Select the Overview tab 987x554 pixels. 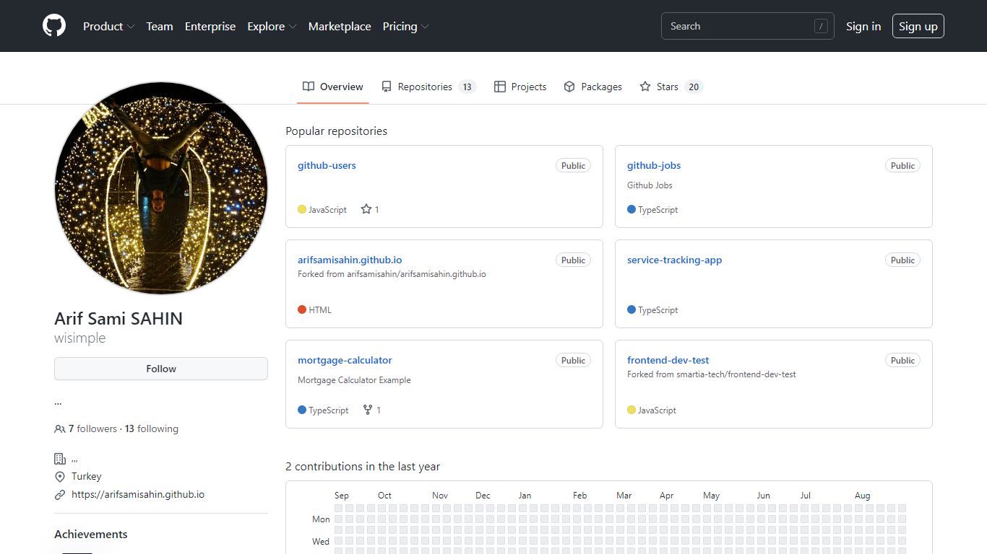click(333, 87)
